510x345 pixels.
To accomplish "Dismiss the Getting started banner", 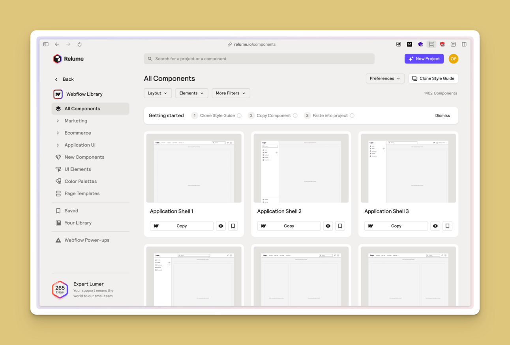I will (442, 115).
